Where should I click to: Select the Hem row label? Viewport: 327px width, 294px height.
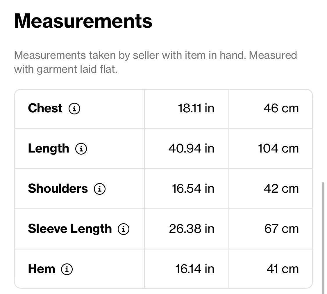pos(42,269)
